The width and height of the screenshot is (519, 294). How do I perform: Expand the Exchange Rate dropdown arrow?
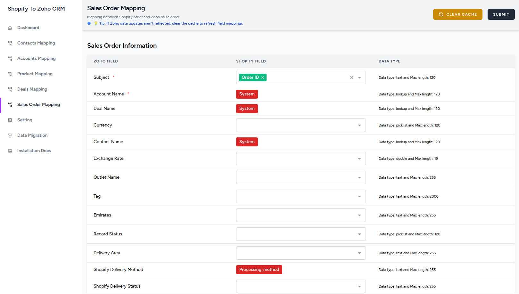coord(359,159)
